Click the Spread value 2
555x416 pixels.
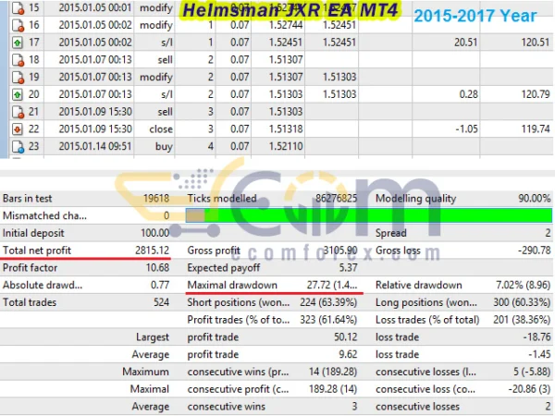click(x=548, y=233)
